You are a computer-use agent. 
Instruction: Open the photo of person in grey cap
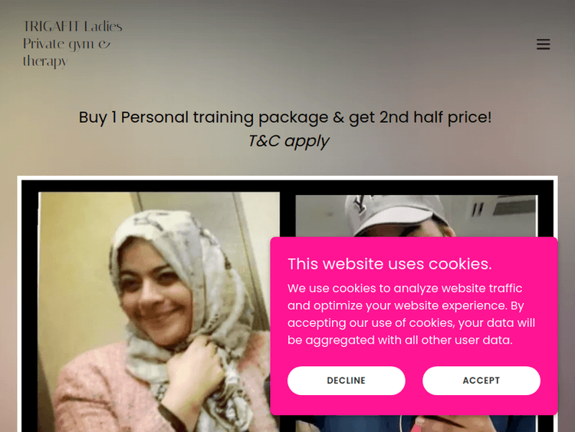pyautogui.click(x=416, y=216)
